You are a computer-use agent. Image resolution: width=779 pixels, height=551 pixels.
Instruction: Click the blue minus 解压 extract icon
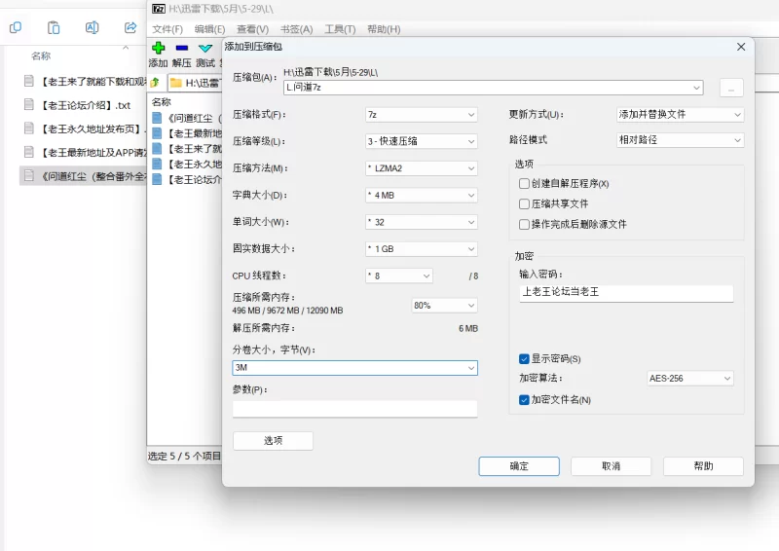pos(182,48)
